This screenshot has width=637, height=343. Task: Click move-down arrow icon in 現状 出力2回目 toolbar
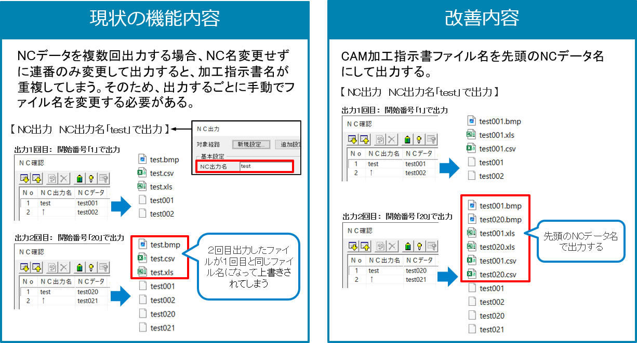pos(25,267)
